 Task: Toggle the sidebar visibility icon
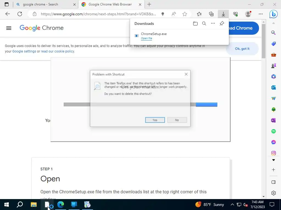pos(274,182)
